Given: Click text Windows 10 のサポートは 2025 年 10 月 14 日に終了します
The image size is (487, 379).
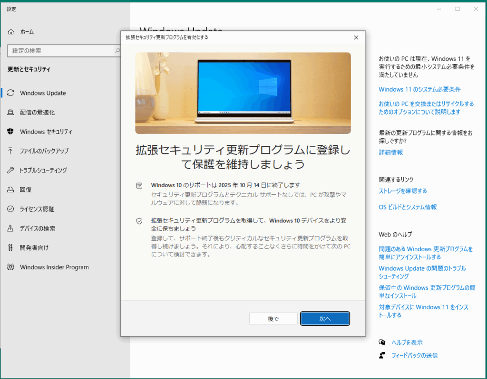Looking at the screenshot, I should pyautogui.click(x=225, y=185).
